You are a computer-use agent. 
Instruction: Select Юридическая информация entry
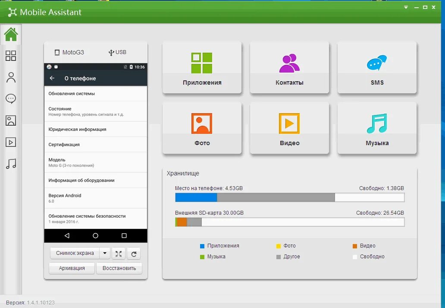(x=96, y=129)
